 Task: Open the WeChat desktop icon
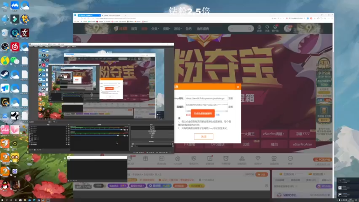[x=15, y=61]
